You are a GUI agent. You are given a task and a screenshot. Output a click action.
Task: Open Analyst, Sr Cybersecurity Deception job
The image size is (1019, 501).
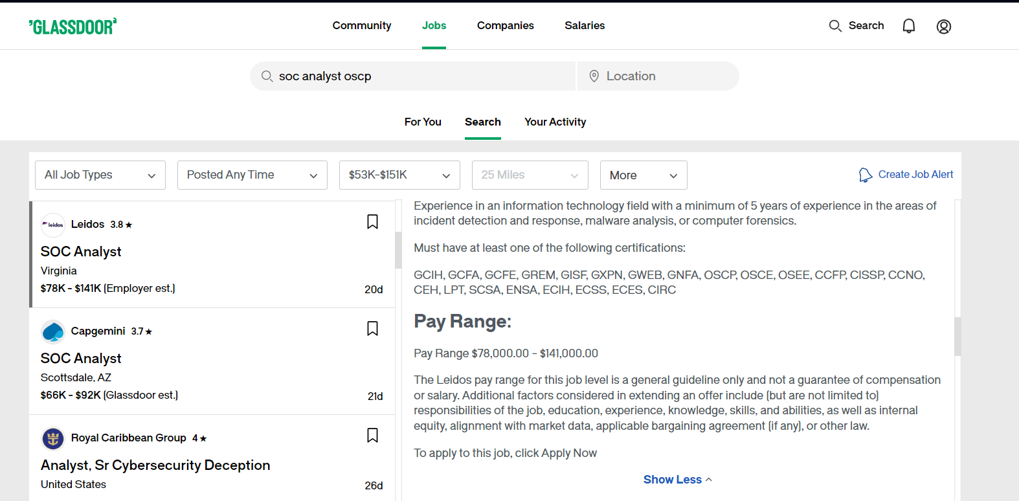pos(155,465)
